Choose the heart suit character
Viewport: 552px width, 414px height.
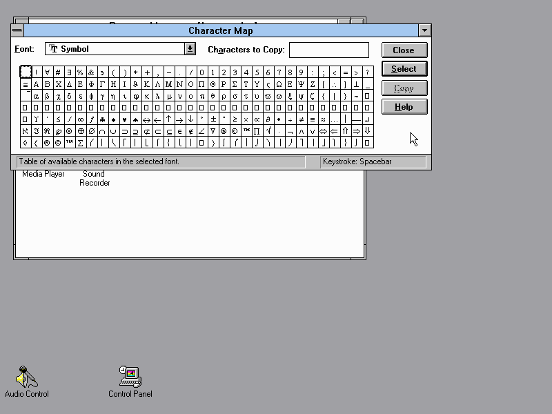tap(125, 119)
